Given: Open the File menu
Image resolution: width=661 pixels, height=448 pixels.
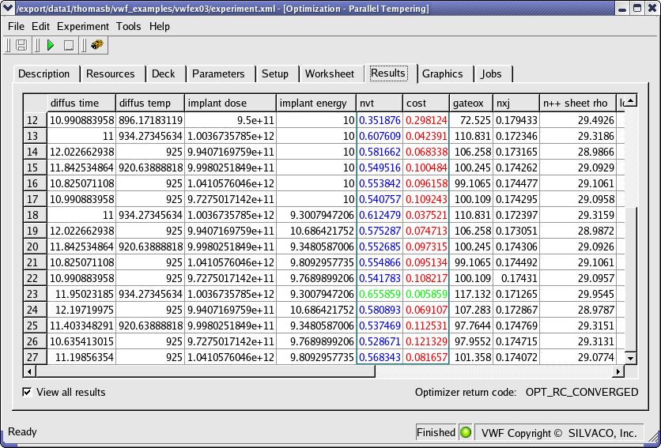Looking at the screenshot, I should [16, 26].
